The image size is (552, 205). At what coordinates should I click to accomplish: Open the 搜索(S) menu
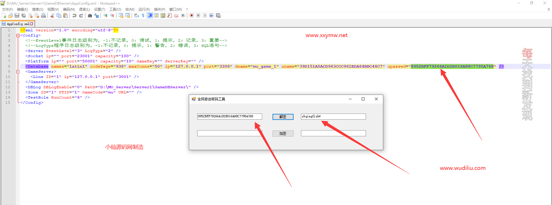pos(38,9)
